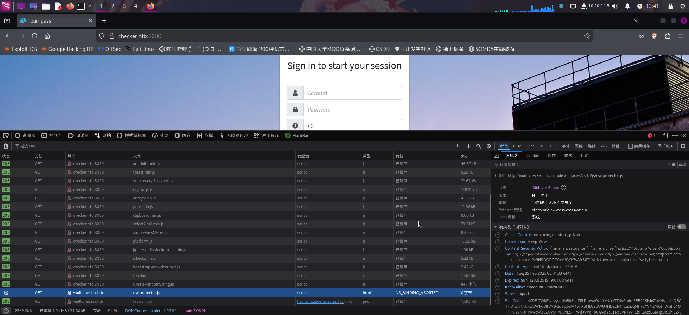689x315 pixels.
Task: Pause network recording button
Action: pos(459,146)
